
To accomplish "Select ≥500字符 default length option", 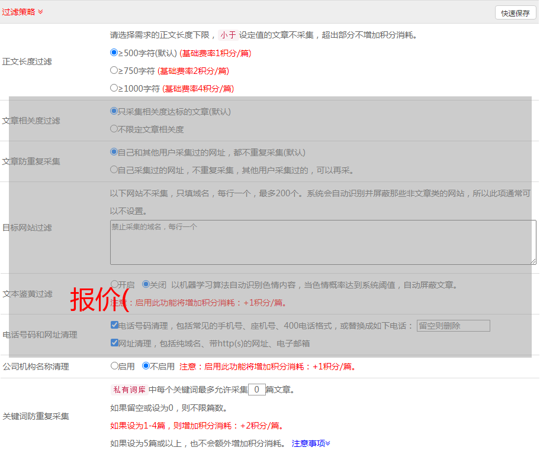I will 114,53.
